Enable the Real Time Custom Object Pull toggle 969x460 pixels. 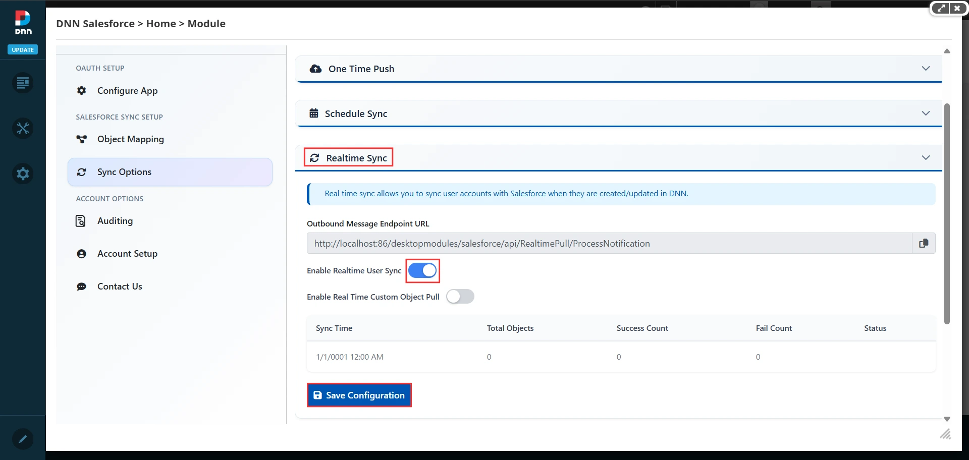[x=460, y=297]
